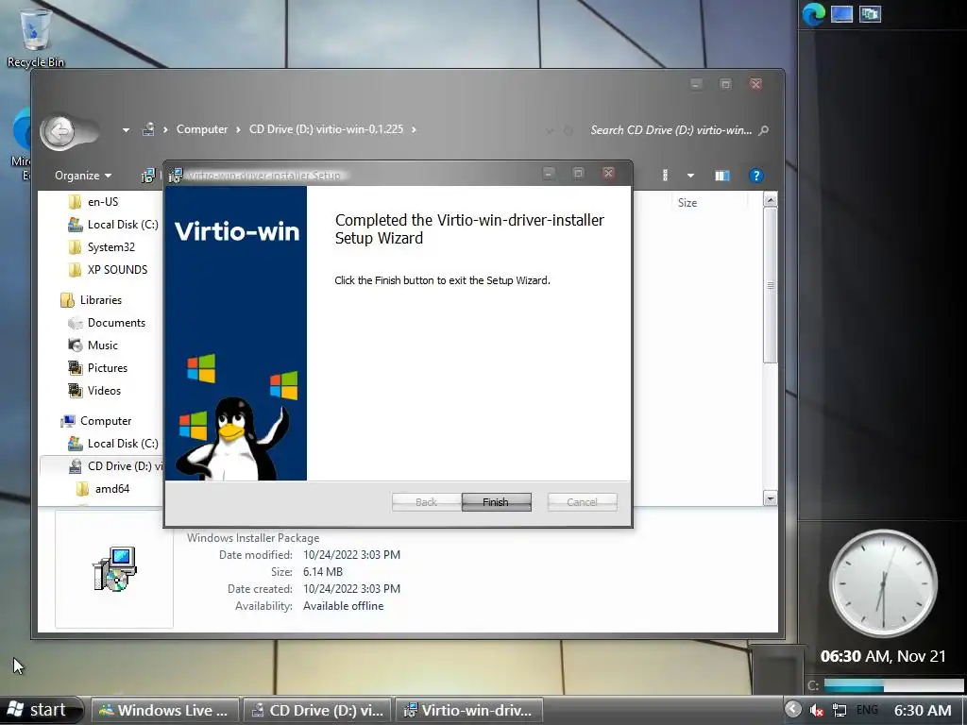
Task: Expand chevron after Computer breadcrumb
Action: pos(238,129)
